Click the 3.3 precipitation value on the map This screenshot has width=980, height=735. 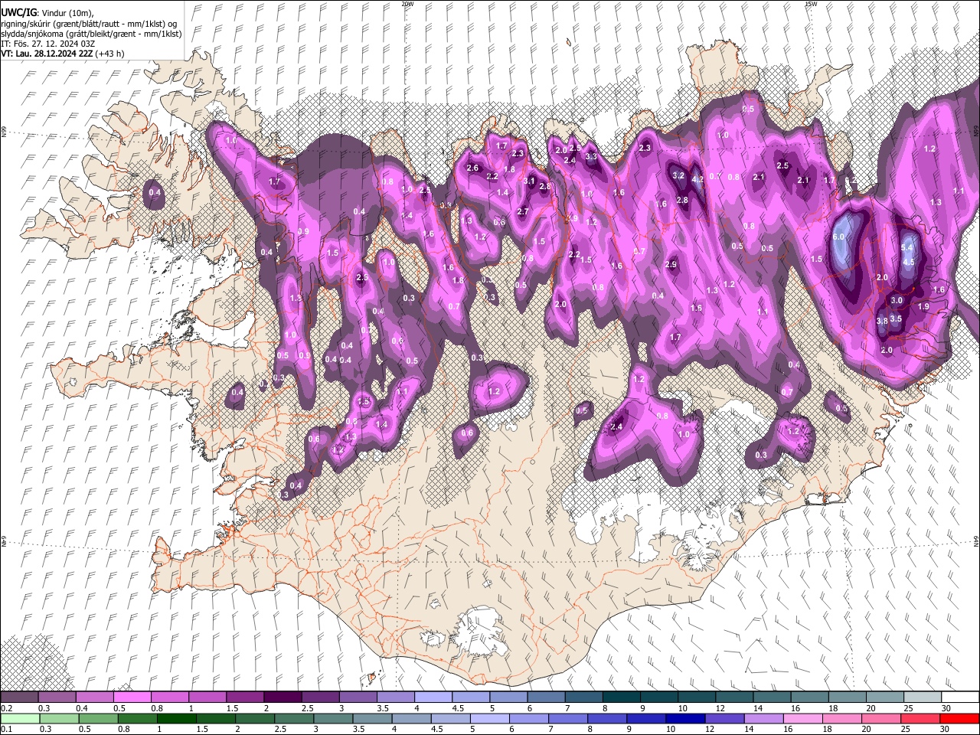pyautogui.click(x=591, y=156)
